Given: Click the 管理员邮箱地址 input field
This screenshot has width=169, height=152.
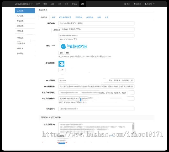Looking at the screenshot, I should 96,92.
